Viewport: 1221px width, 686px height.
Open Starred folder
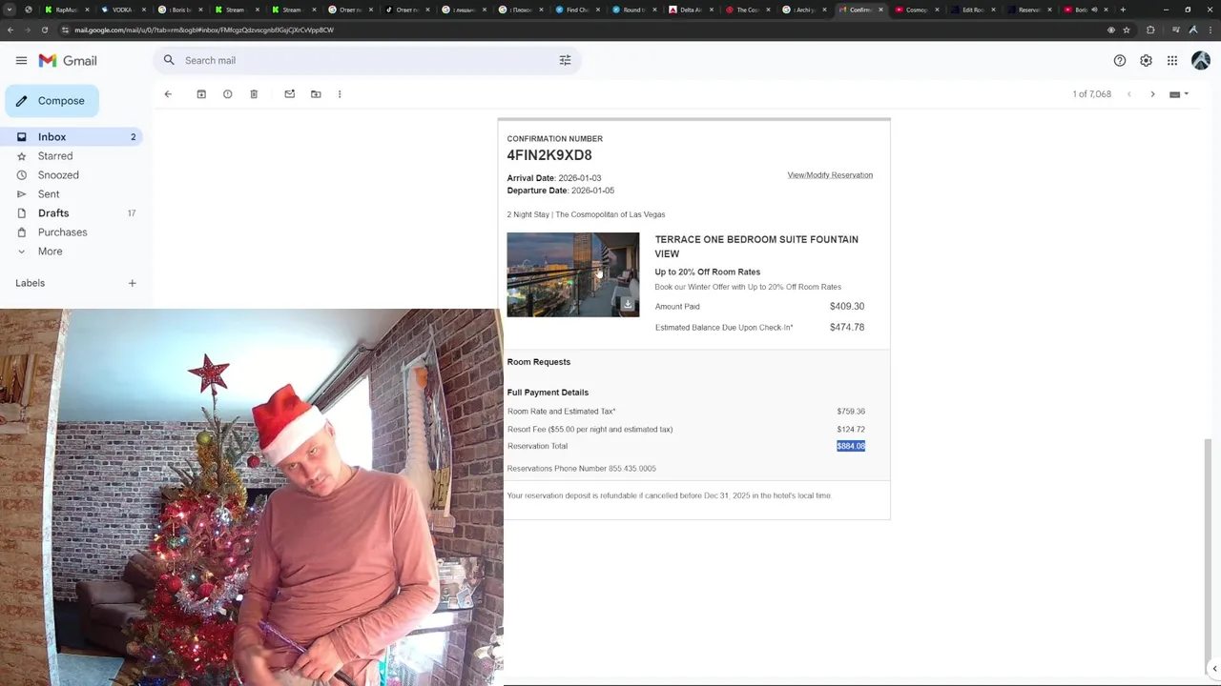pyautogui.click(x=73, y=156)
